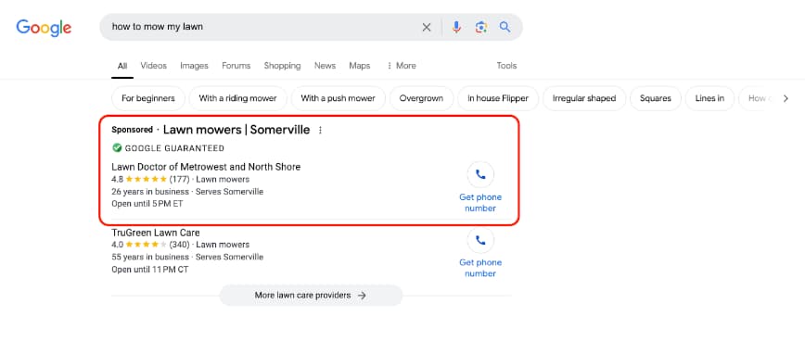Select the For beginners chip
Screen dimensions: 805x341
coord(147,98)
